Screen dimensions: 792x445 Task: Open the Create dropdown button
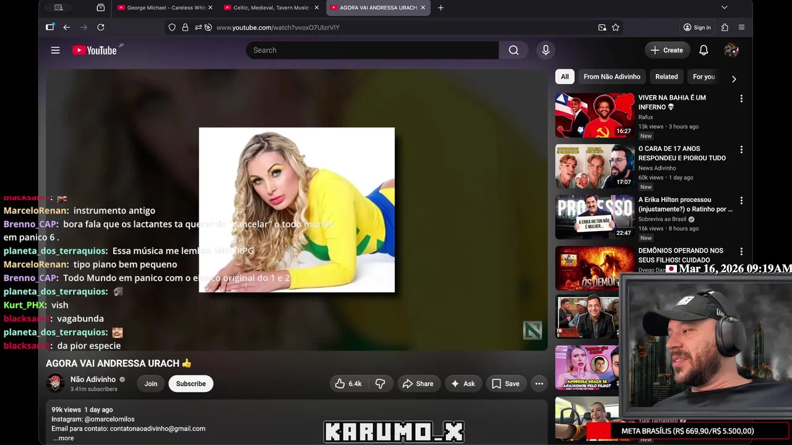pyautogui.click(x=667, y=50)
